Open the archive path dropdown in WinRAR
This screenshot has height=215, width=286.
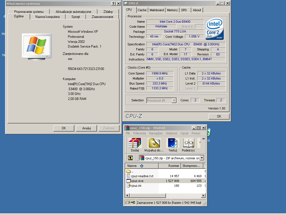point(202,158)
